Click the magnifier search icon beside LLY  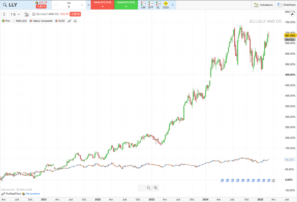point(5,5)
